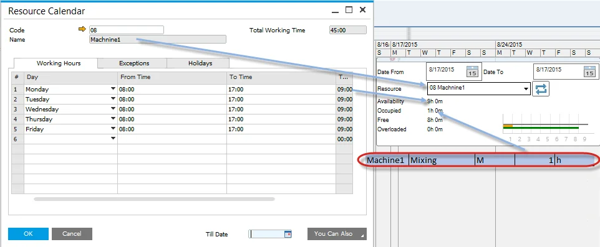Maximize the Resource Calendar window

[x=349, y=11]
